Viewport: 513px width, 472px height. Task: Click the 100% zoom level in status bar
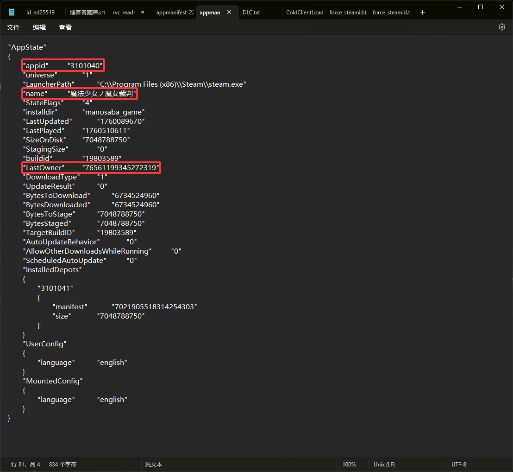click(349, 464)
